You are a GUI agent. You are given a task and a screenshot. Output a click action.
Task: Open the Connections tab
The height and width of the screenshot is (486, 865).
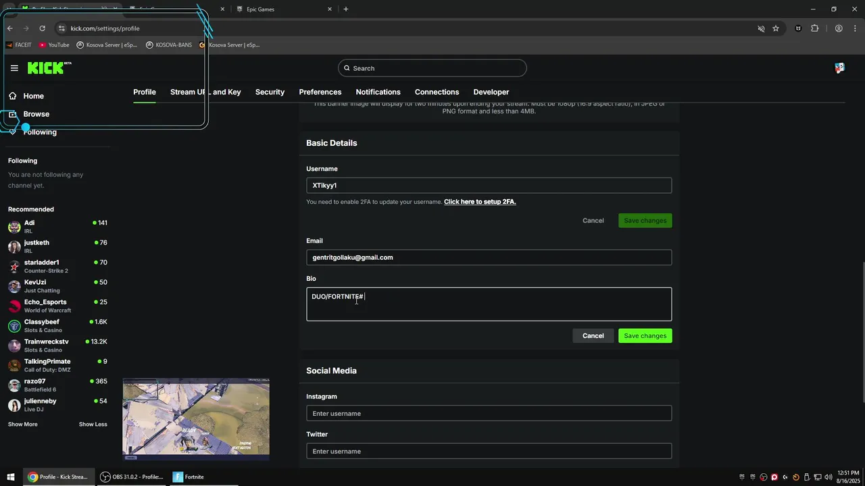pos(437,92)
